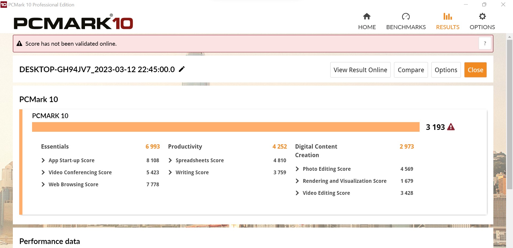This screenshot has height=248, width=513.
Task: Open the result Options button
Action: 446,70
